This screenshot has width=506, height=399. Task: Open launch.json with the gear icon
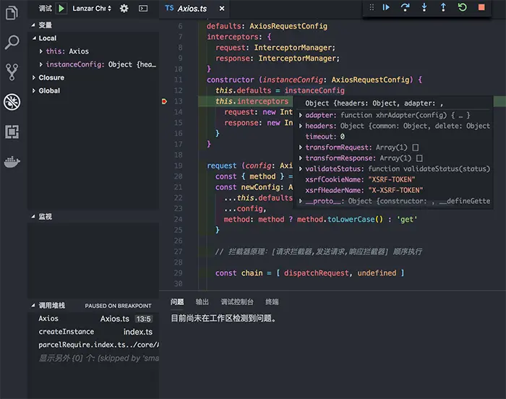[x=124, y=8]
